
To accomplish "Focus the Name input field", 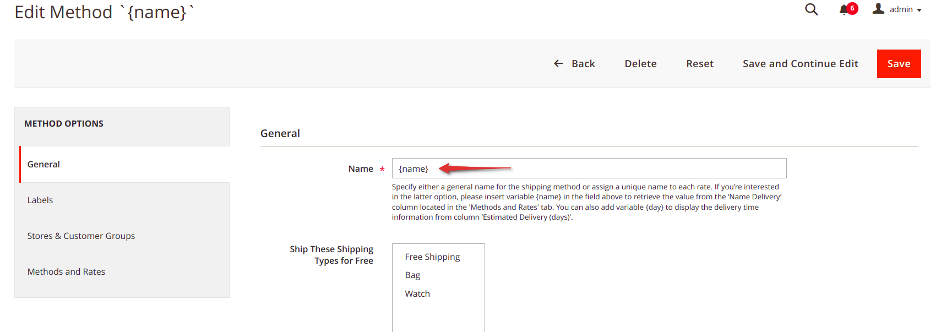I will (x=589, y=168).
